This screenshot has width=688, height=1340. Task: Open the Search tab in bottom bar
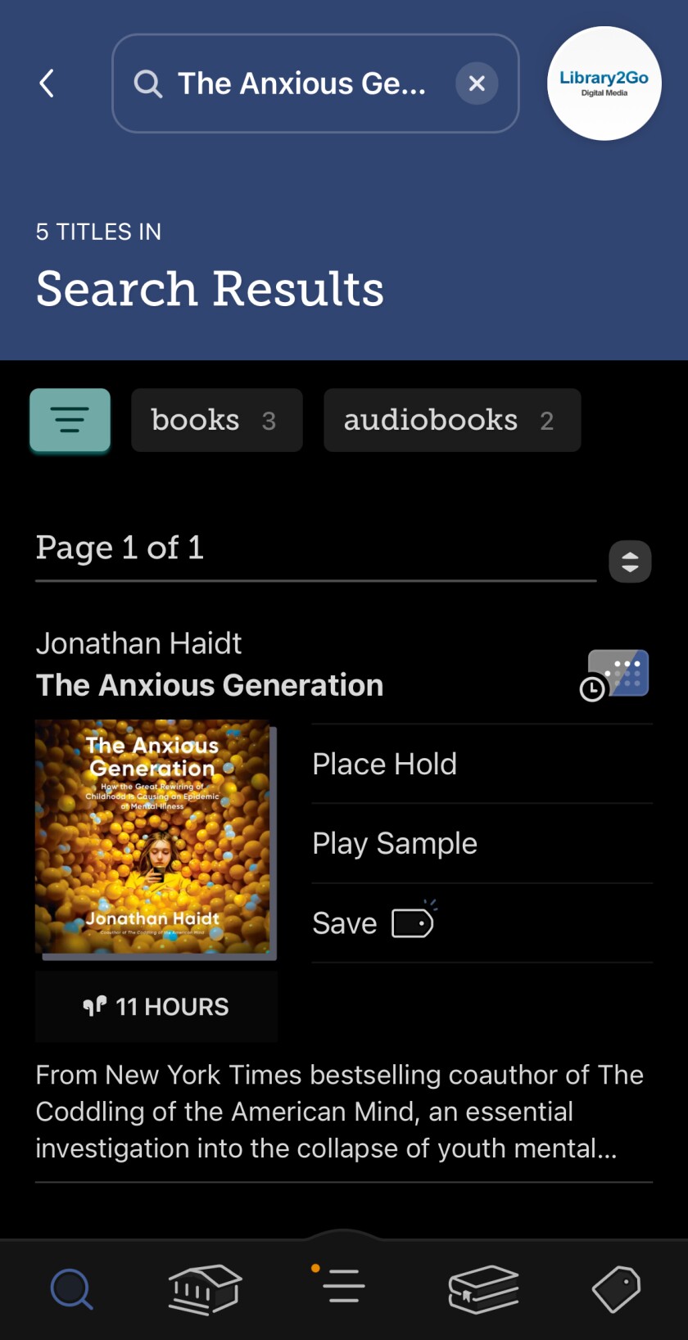(72, 1288)
